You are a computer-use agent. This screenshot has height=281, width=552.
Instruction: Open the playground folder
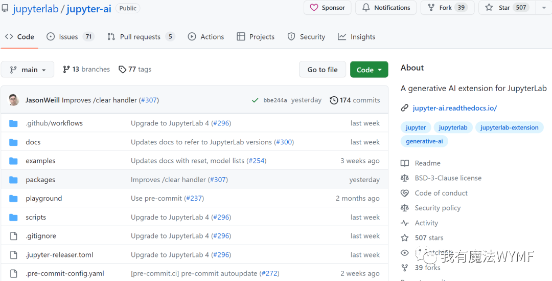(x=43, y=198)
